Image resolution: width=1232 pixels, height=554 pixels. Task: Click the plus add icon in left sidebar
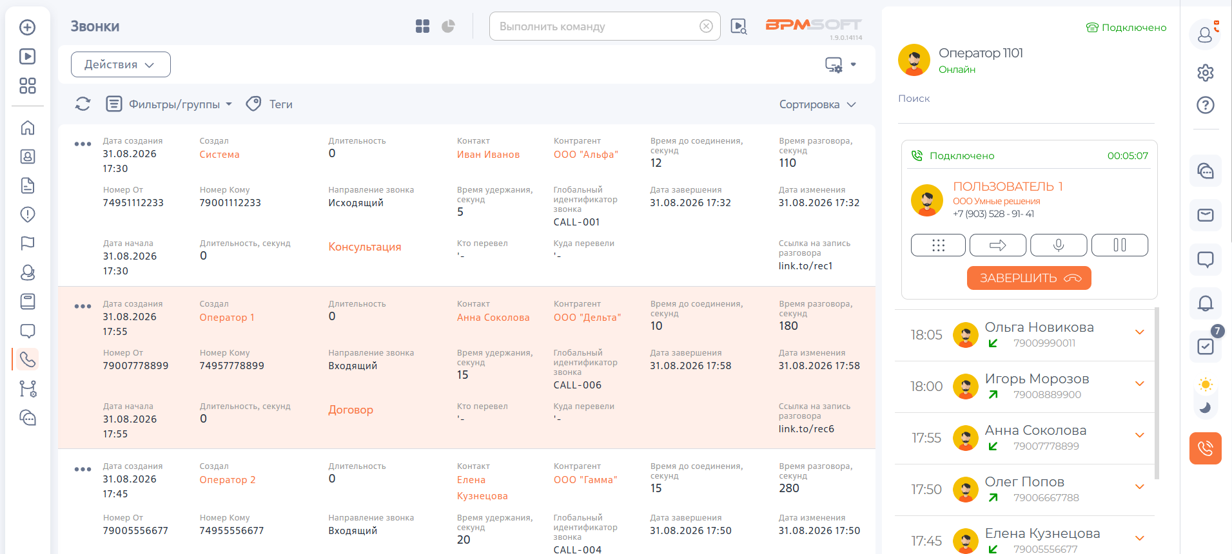pos(28,27)
